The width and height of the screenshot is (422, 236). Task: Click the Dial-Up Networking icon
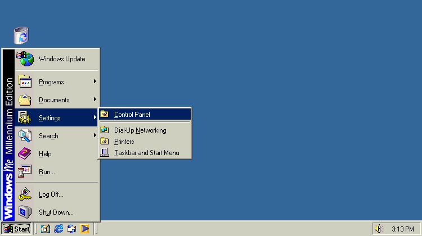[105, 130]
